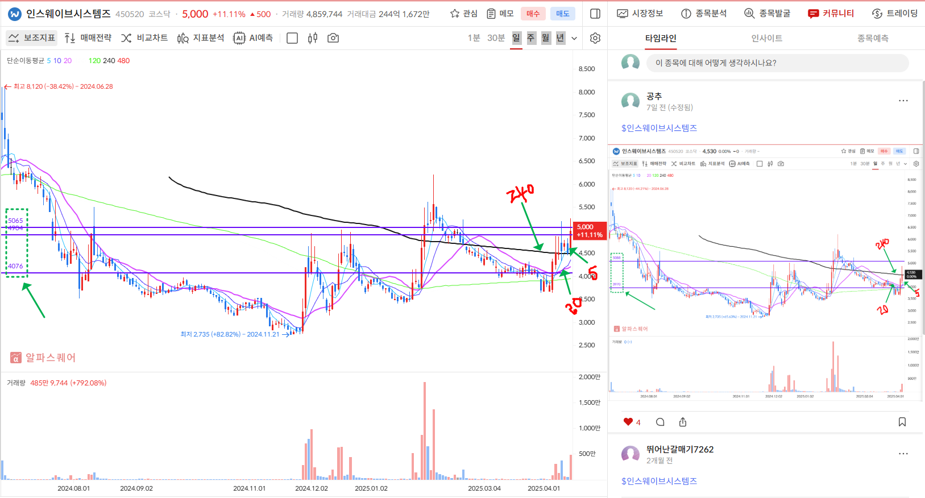Select the 년 yearly timeframe
The width and height of the screenshot is (925, 498).
coord(561,38)
